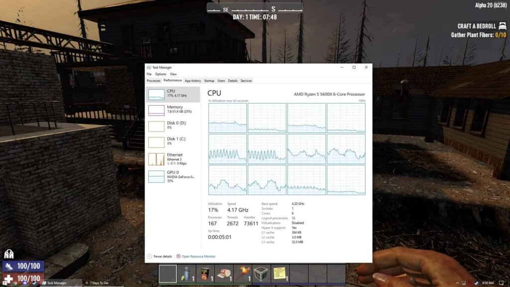Open the Options menu

click(160, 74)
